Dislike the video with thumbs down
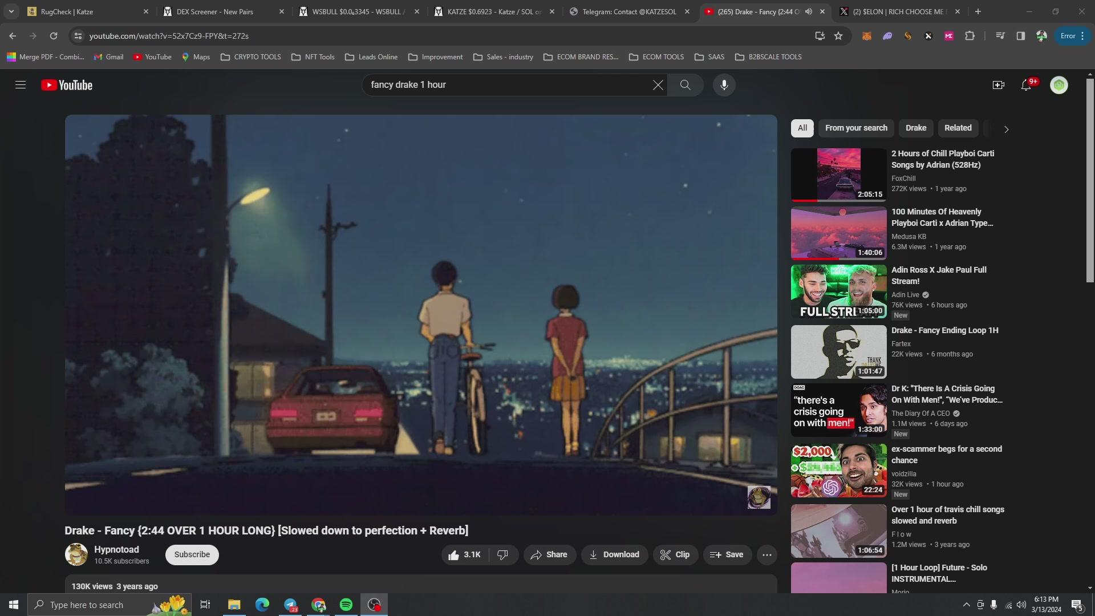Image resolution: width=1095 pixels, height=616 pixels. click(x=503, y=554)
